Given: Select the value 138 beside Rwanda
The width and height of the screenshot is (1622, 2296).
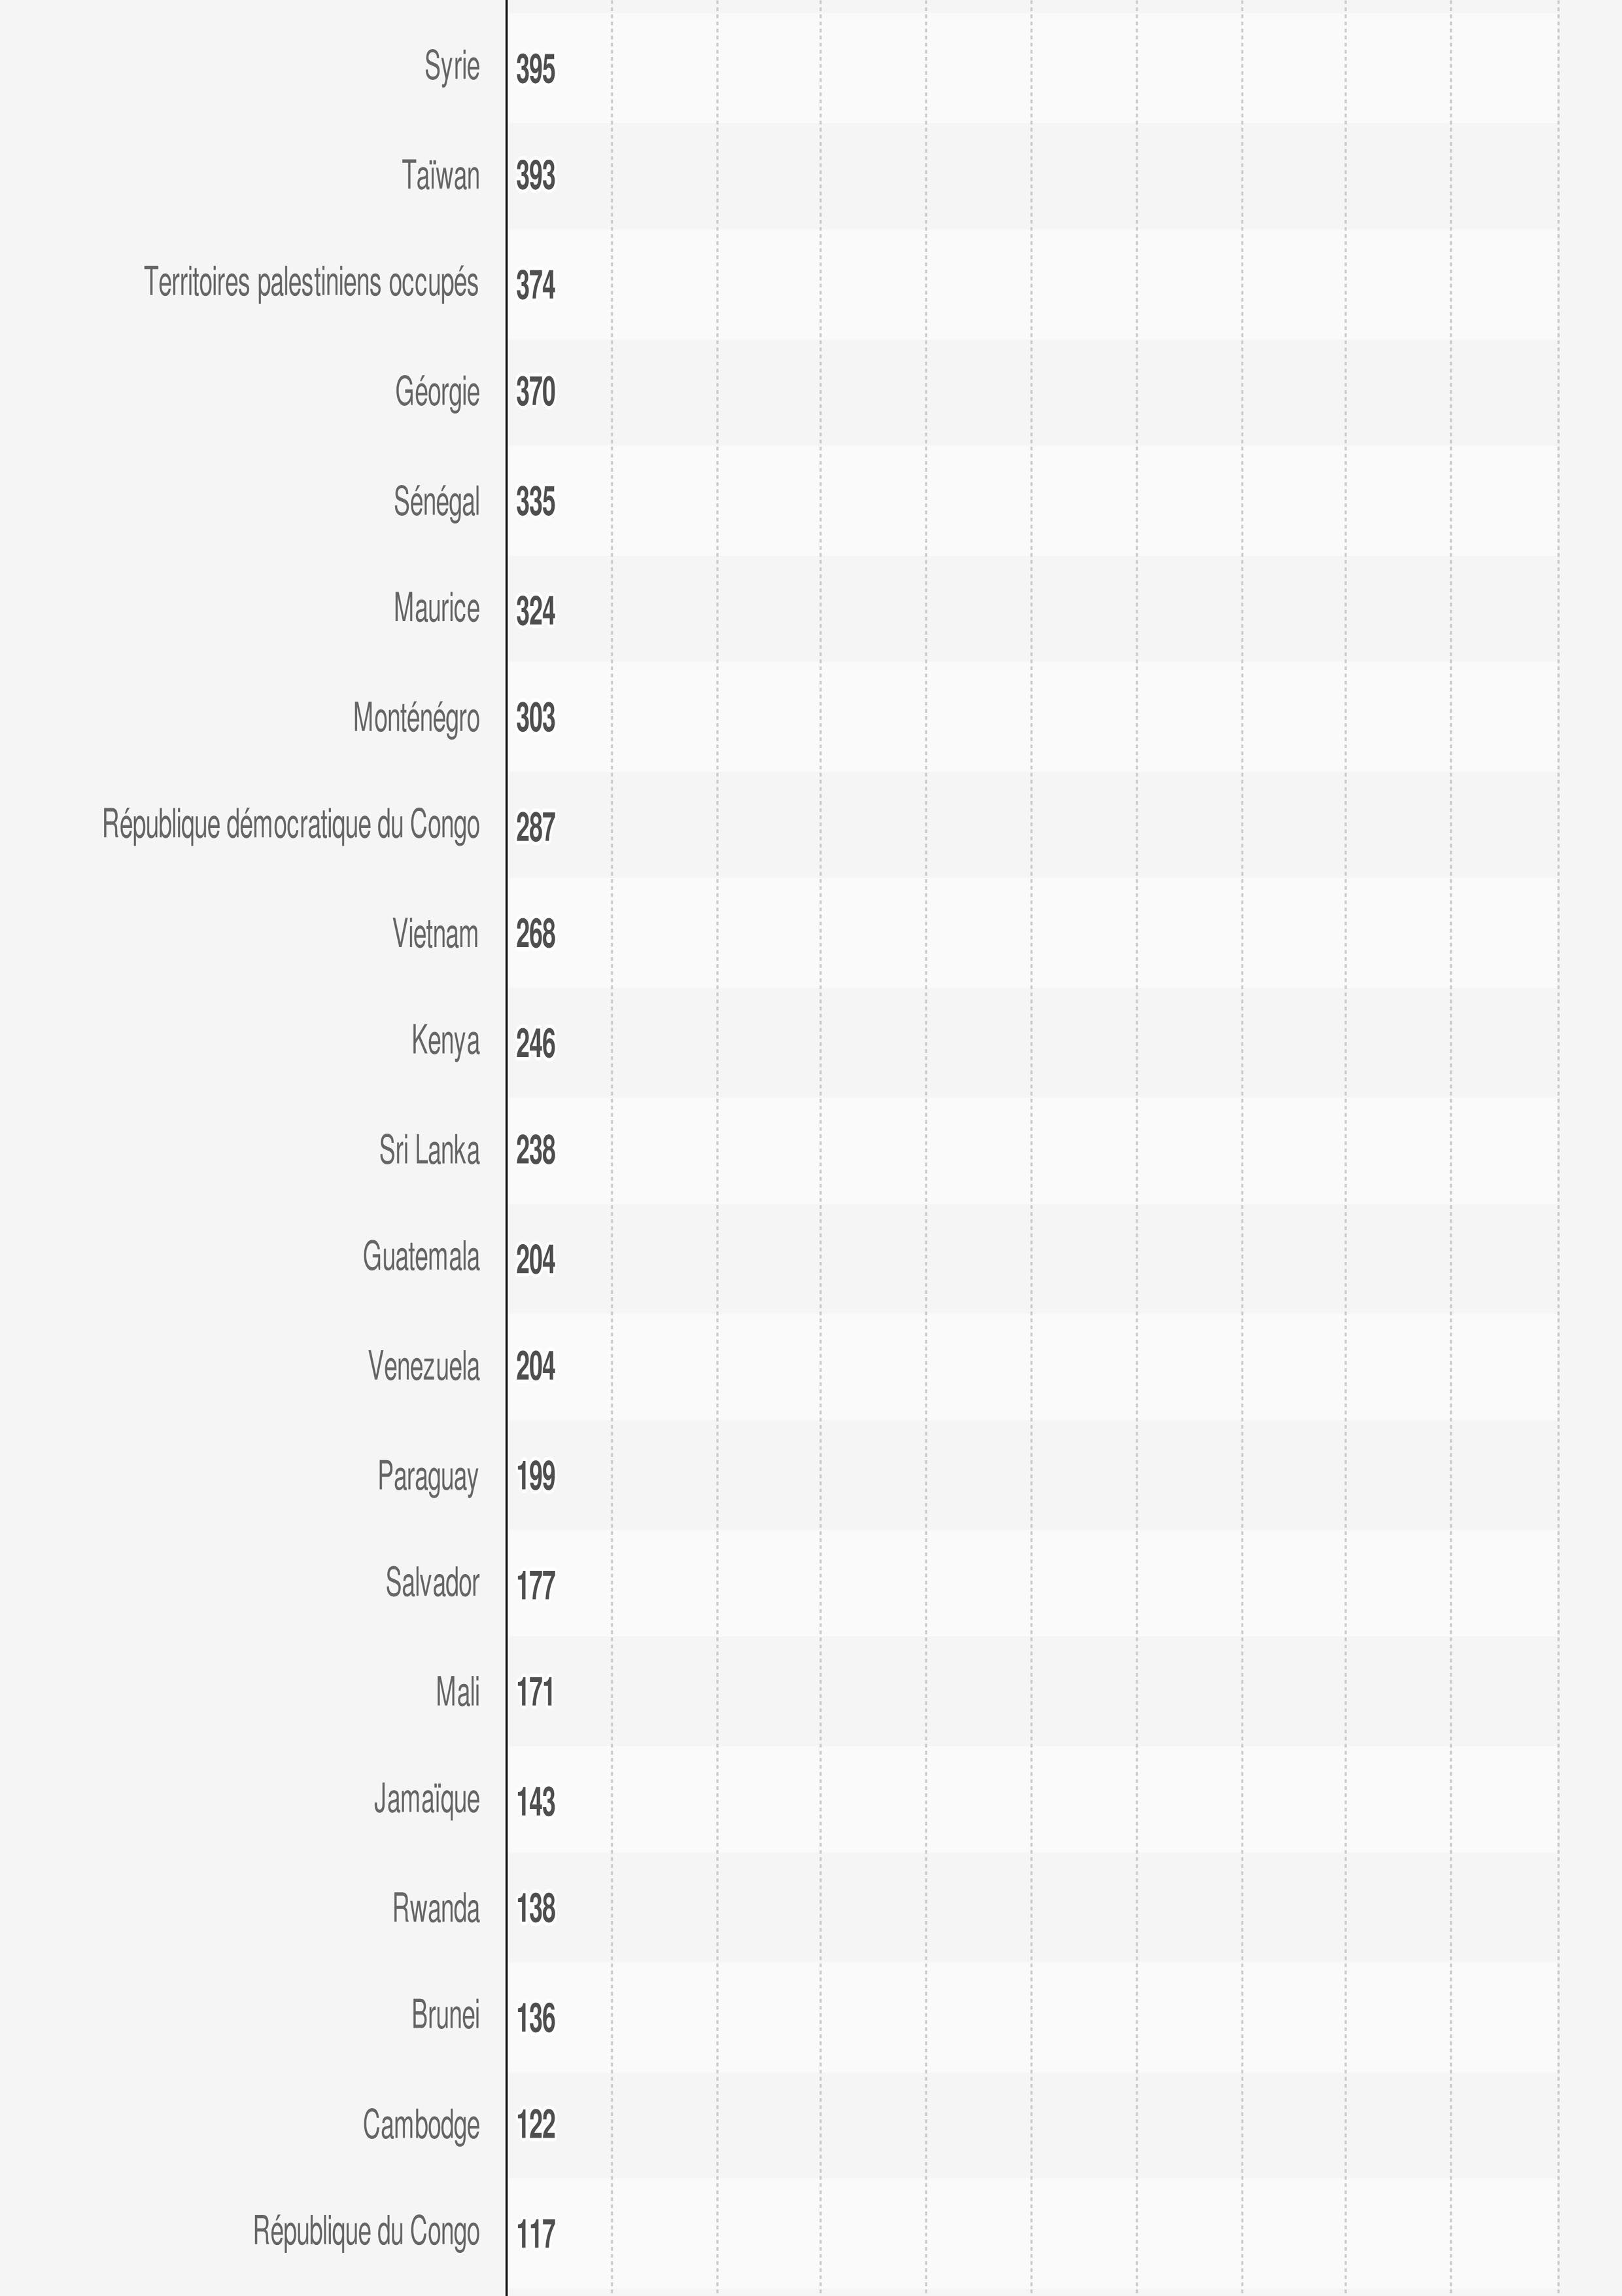Looking at the screenshot, I should [536, 1909].
